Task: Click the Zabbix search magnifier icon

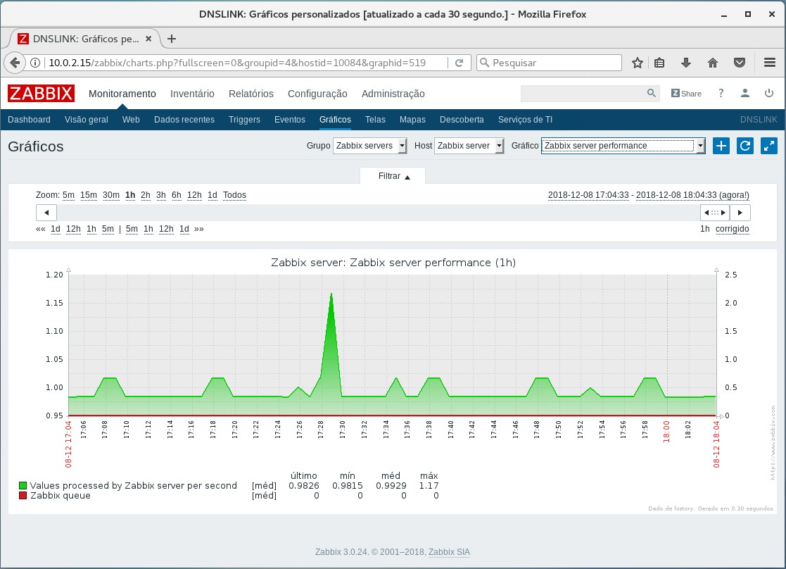Action: (651, 94)
